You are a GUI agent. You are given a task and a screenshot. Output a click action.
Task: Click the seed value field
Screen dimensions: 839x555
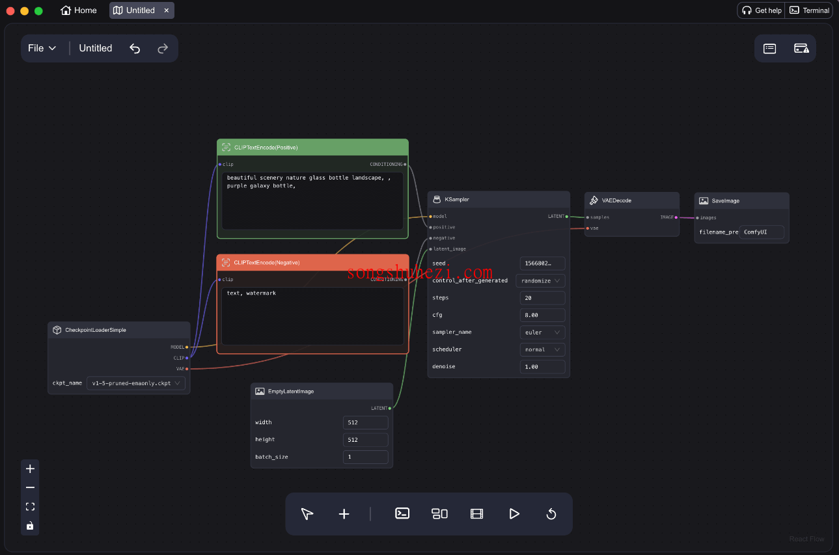(542, 264)
